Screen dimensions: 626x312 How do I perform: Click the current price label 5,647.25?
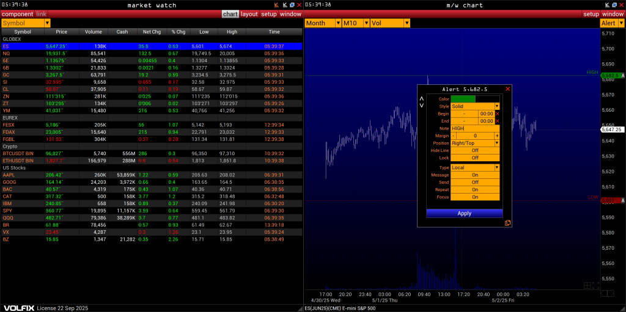[x=613, y=129]
